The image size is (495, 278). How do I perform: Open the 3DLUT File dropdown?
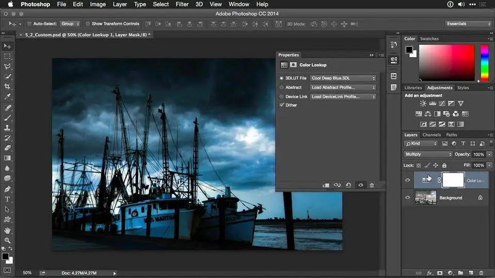point(343,78)
